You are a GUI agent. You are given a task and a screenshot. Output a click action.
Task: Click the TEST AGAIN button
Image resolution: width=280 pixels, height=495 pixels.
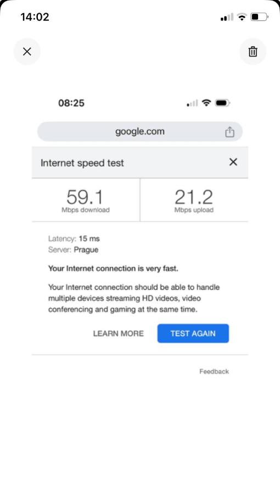tap(193, 333)
